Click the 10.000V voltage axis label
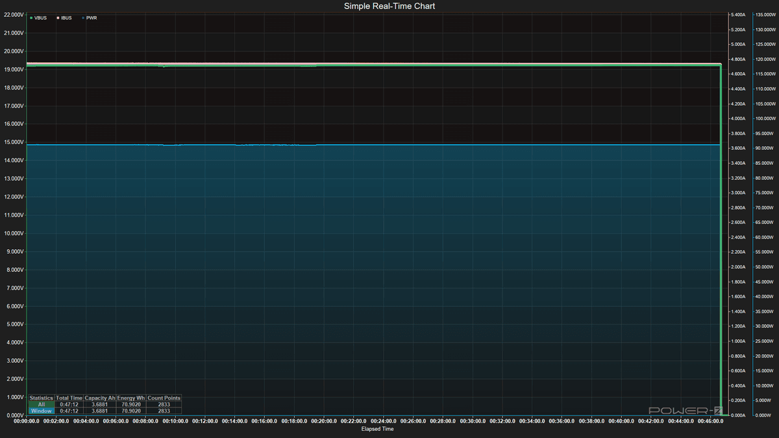This screenshot has width=779, height=438. pyautogui.click(x=14, y=233)
